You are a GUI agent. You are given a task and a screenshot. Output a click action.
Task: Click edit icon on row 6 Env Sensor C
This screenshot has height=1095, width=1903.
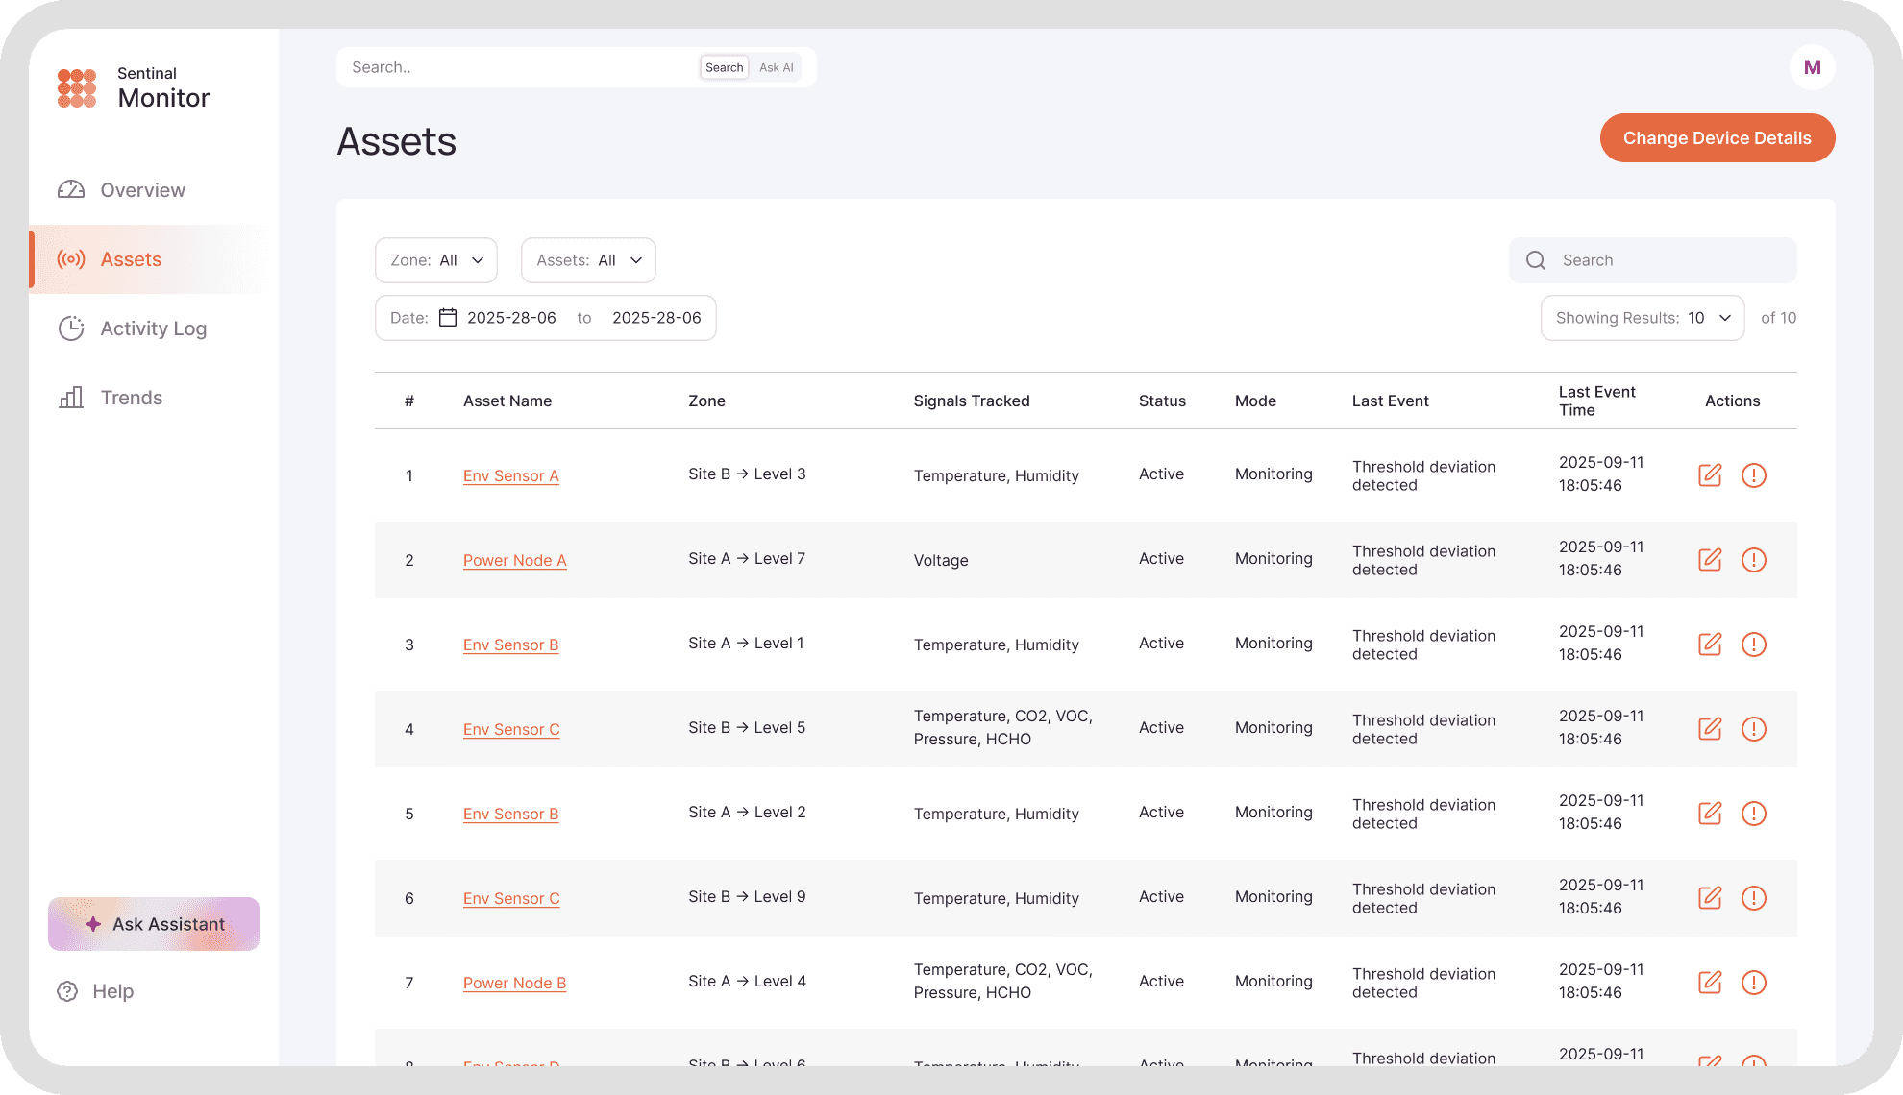pyautogui.click(x=1710, y=898)
